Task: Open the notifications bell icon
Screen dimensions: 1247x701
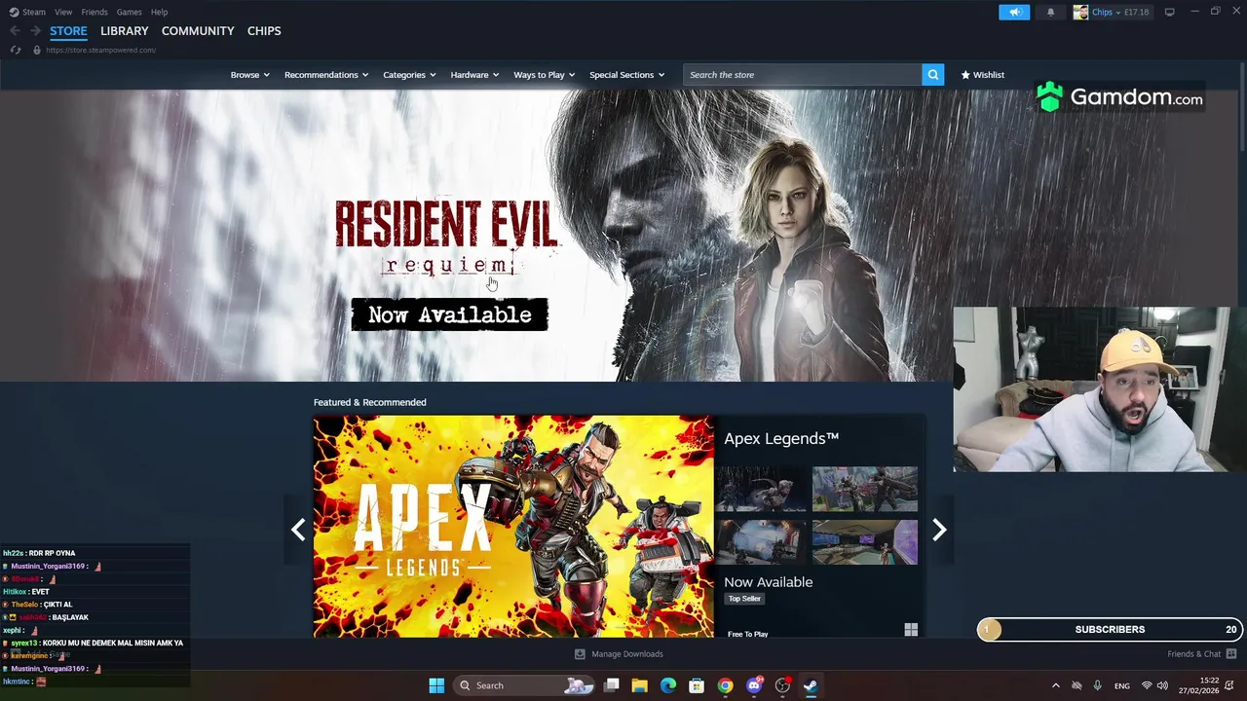Action: (1050, 12)
